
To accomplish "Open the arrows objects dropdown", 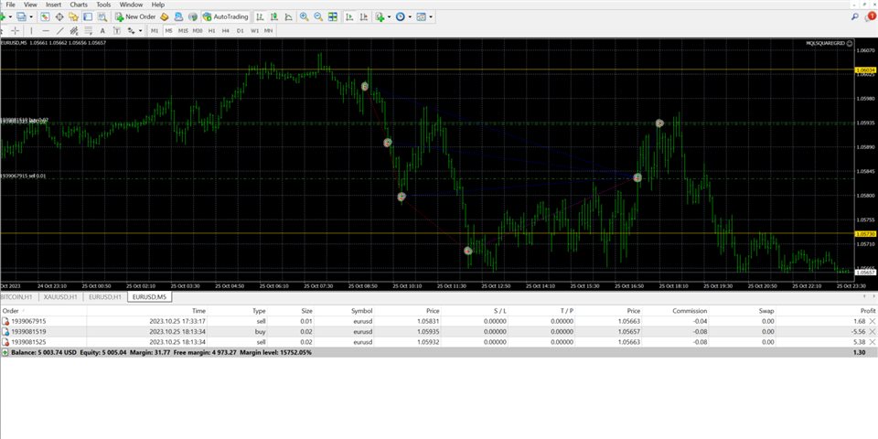I will pos(140,31).
